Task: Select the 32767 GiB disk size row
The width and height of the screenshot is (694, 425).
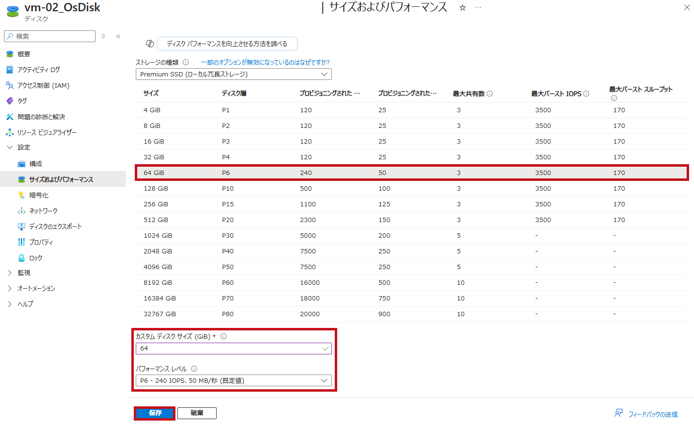Action: (411, 314)
